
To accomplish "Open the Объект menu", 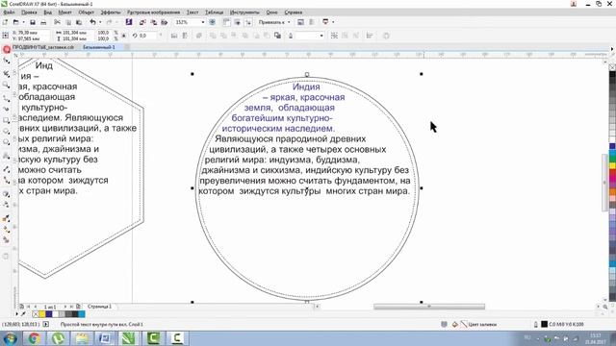I will point(86,12).
